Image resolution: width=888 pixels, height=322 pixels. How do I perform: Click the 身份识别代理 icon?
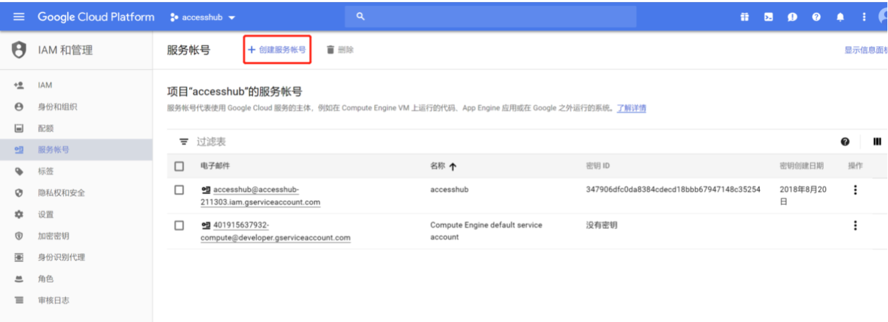[19, 257]
